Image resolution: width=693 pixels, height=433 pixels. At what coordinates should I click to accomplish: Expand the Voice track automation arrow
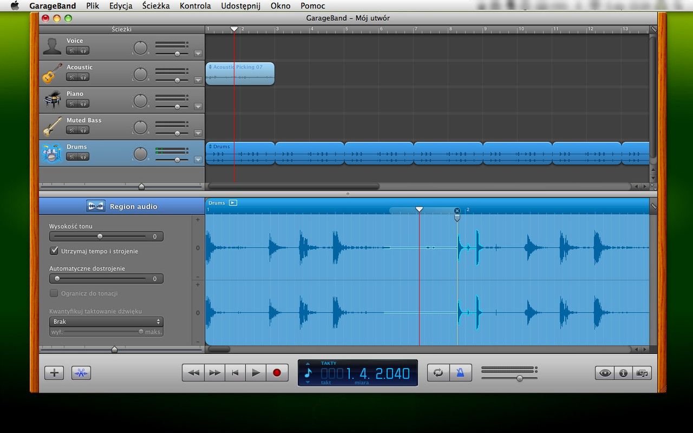[x=198, y=54]
